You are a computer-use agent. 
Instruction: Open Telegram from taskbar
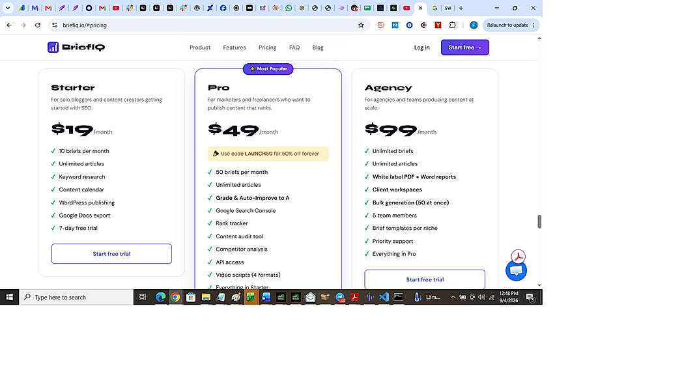(x=340, y=297)
